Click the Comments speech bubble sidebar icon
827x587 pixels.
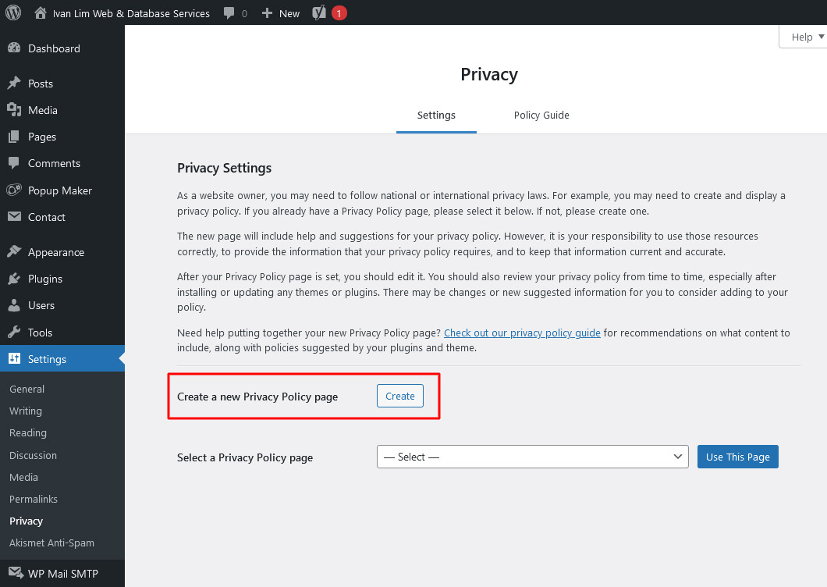(x=14, y=163)
